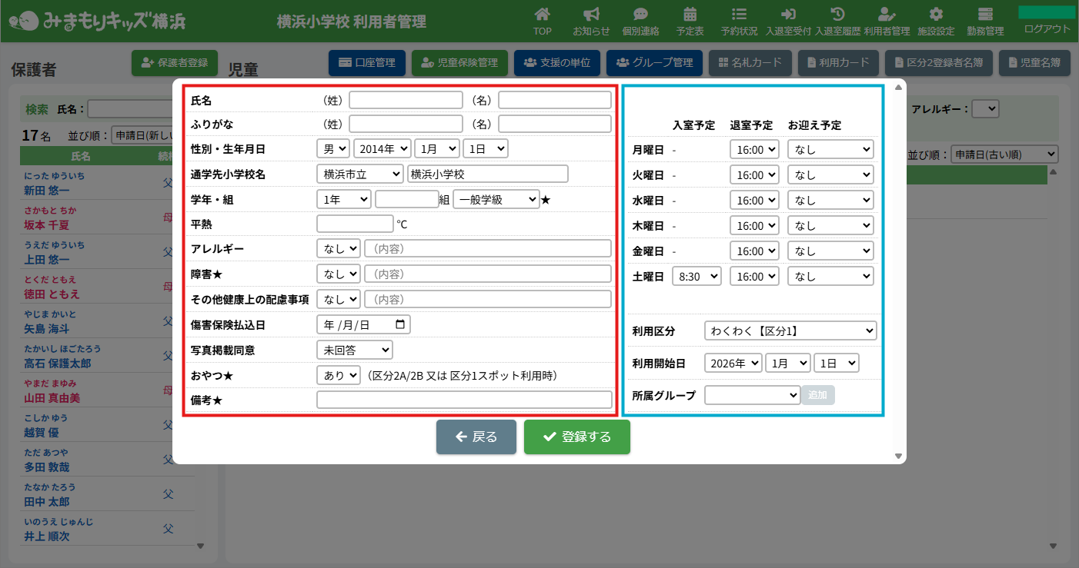Open 入退室受付 sign-in icon
Image resolution: width=1079 pixels, height=568 pixels.
click(x=788, y=15)
